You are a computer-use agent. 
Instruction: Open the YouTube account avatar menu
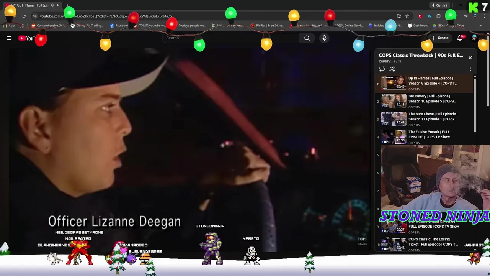pos(474,38)
